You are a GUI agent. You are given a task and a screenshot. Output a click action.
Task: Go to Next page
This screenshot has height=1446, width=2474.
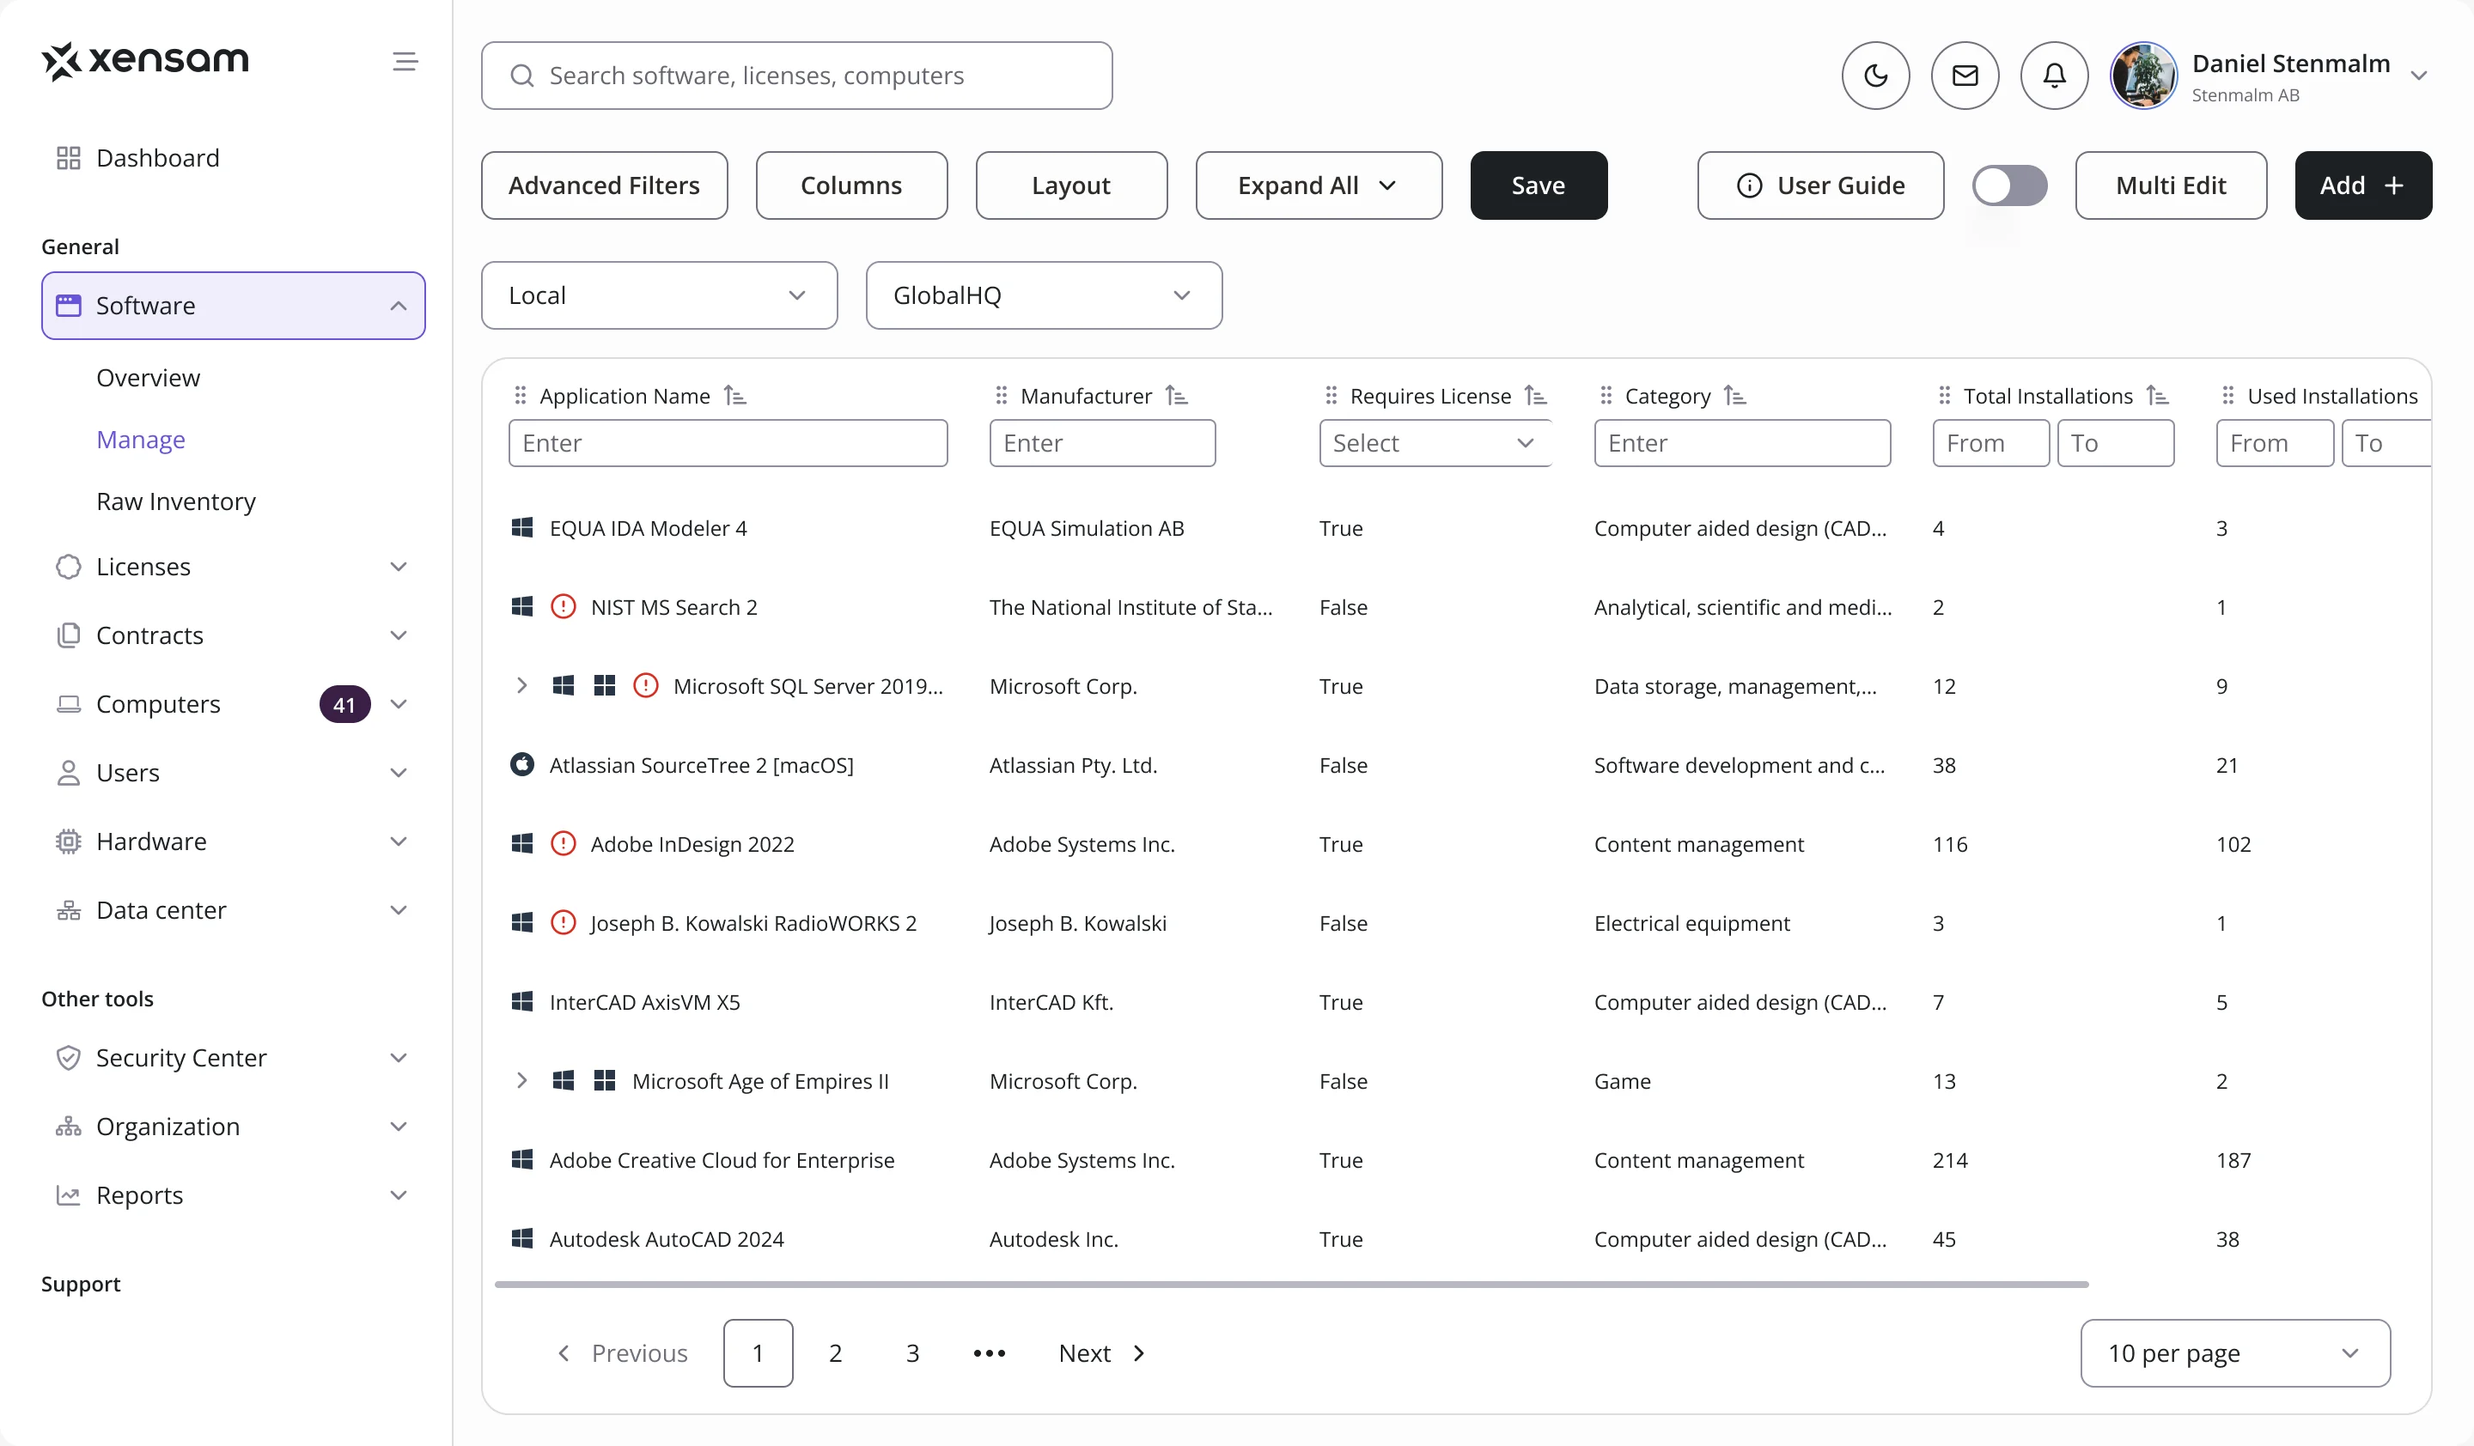click(1101, 1352)
